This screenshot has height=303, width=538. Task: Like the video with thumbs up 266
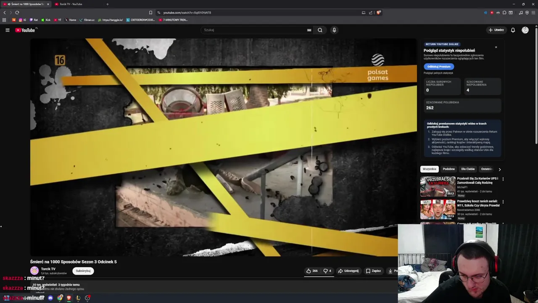tap(312, 271)
